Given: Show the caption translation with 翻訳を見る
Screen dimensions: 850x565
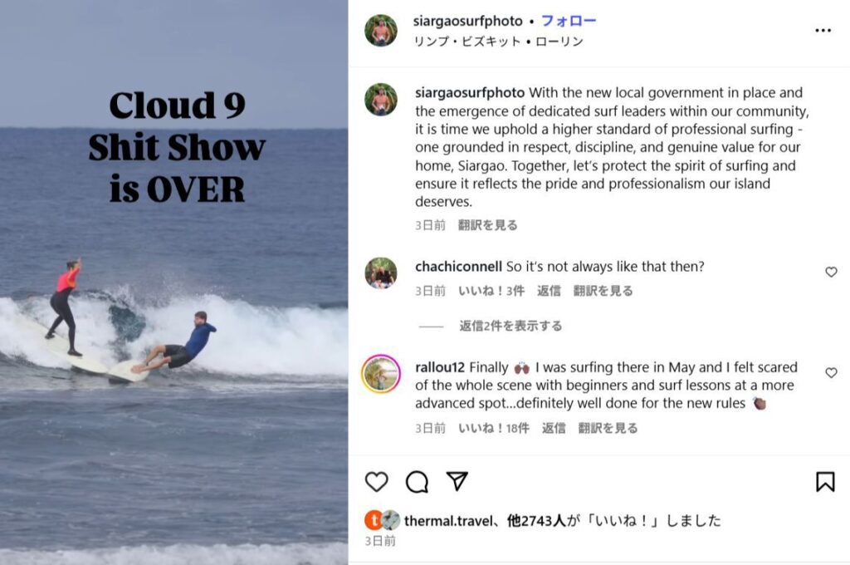Looking at the screenshot, I should tap(488, 225).
